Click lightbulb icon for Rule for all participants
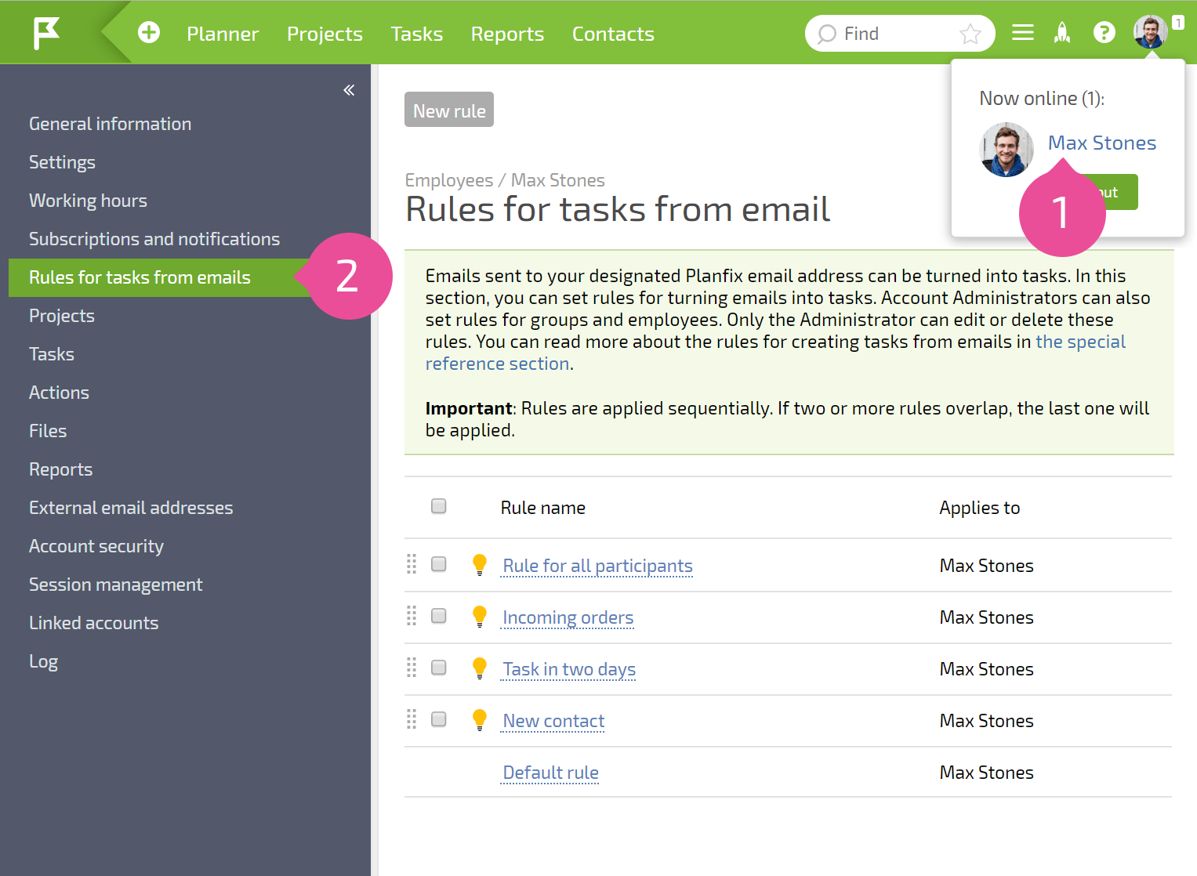The height and width of the screenshot is (876, 1197). 480,565
